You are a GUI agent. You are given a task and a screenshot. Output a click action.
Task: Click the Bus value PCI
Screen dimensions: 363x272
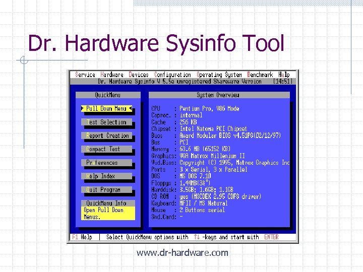pyautogui.click(x=184, y=142)
